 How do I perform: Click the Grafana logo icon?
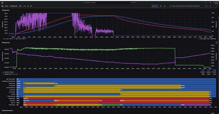click(2, 3)
